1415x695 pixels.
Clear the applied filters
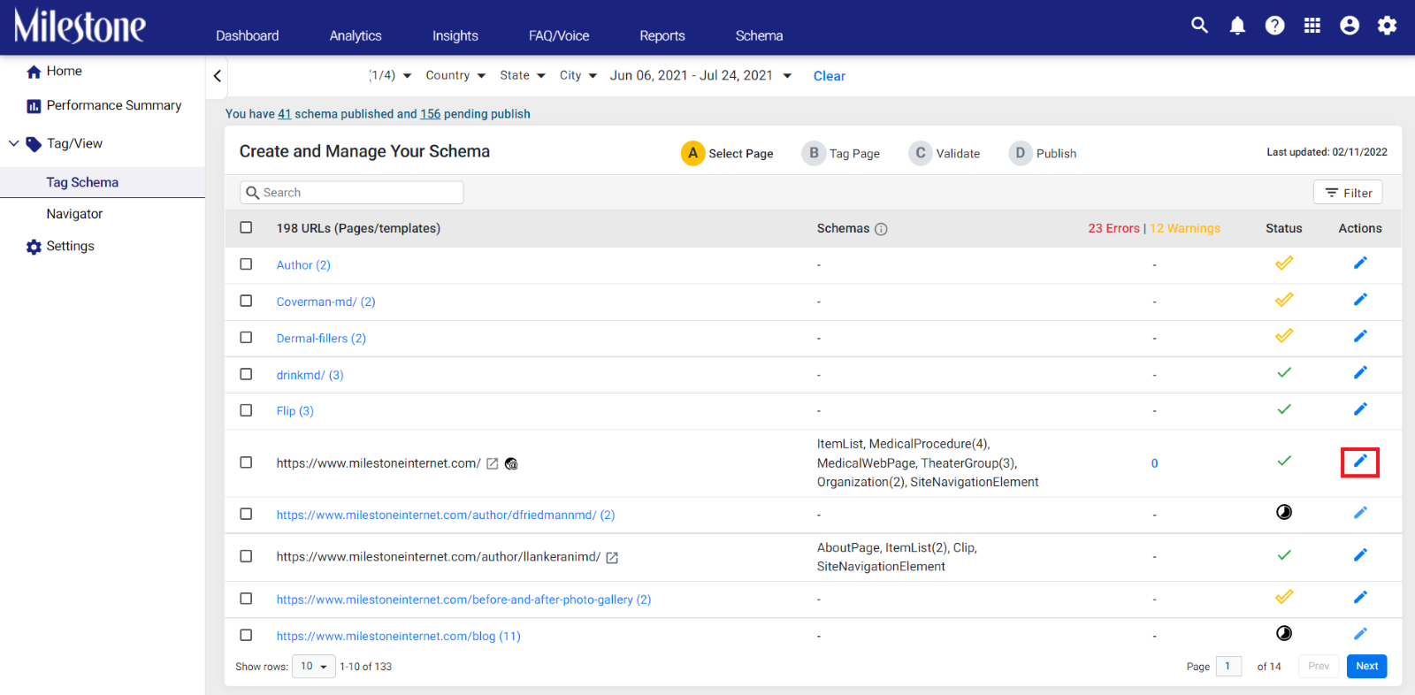[830, 76]
